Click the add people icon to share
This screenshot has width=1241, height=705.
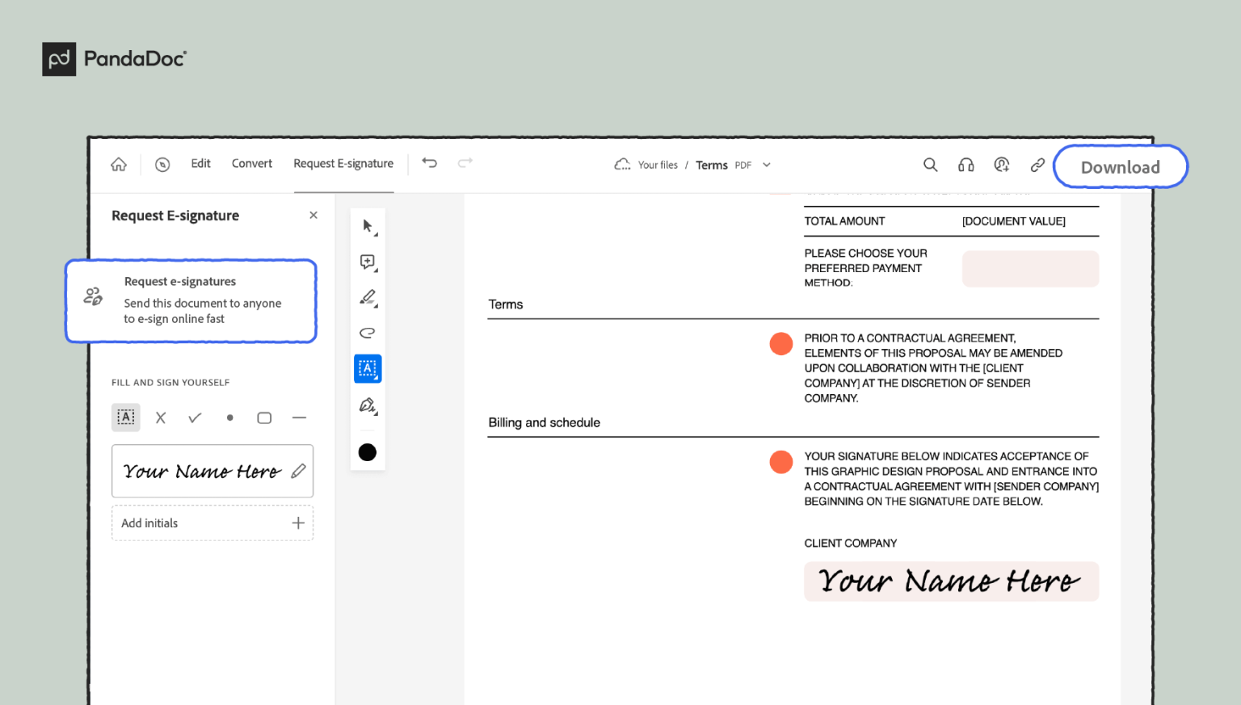tap(1002, 164)
